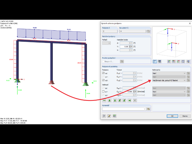Apply the first green hinged support preset
The width and height of the screenshot is (192, 144).
tap(110, 100)
